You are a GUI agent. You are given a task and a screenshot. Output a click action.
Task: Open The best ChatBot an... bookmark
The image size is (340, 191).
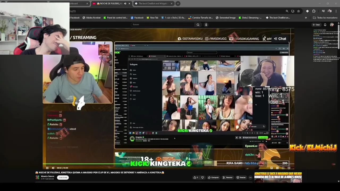pos(278,18)
